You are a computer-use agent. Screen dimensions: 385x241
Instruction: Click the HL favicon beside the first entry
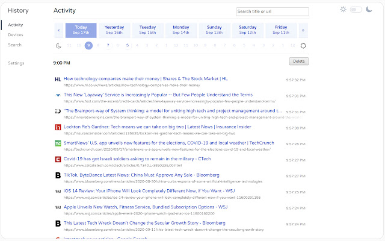[x=58, y=79]
